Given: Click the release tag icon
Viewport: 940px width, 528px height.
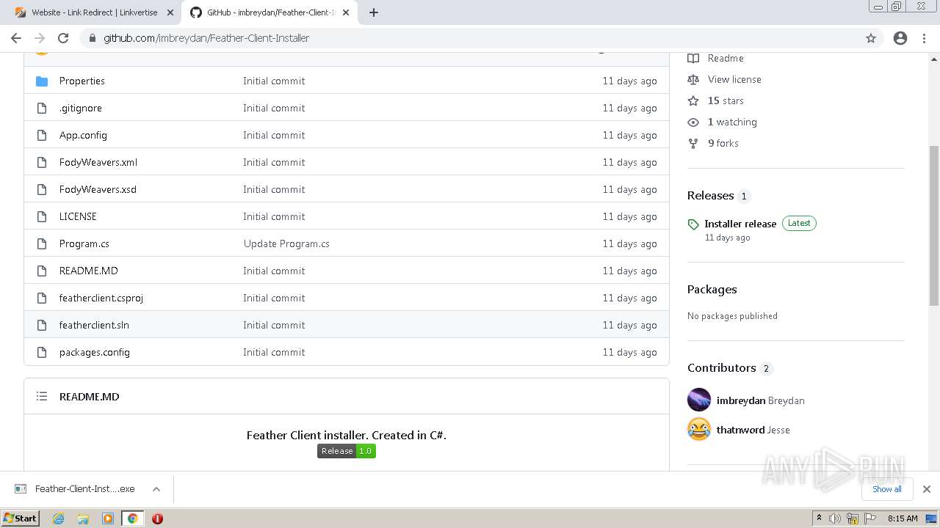Looking at the screenshot, I should coord(693,224).
